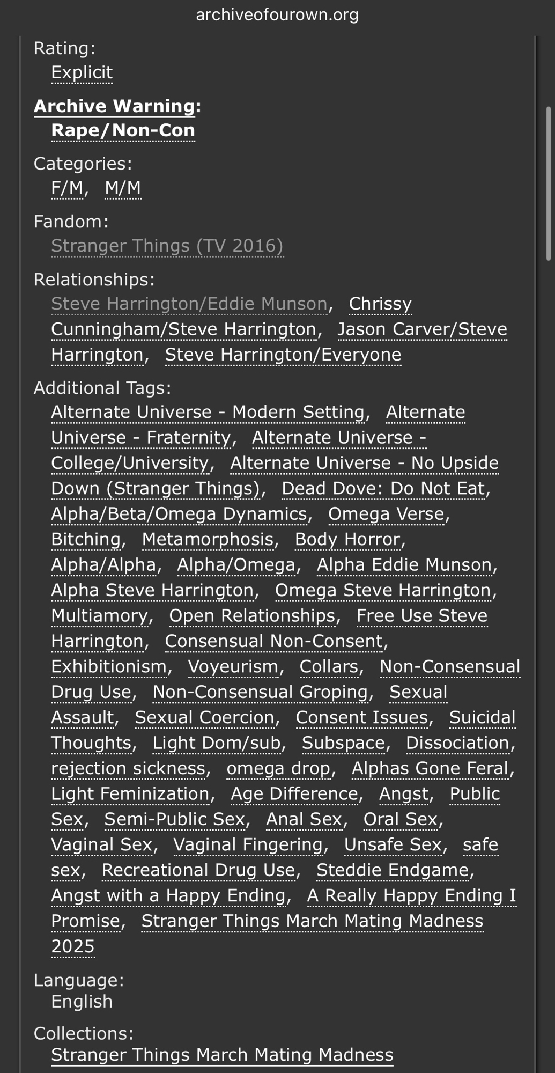Open the collection link under Collections
The image size is (555, 1073).
222,1055
